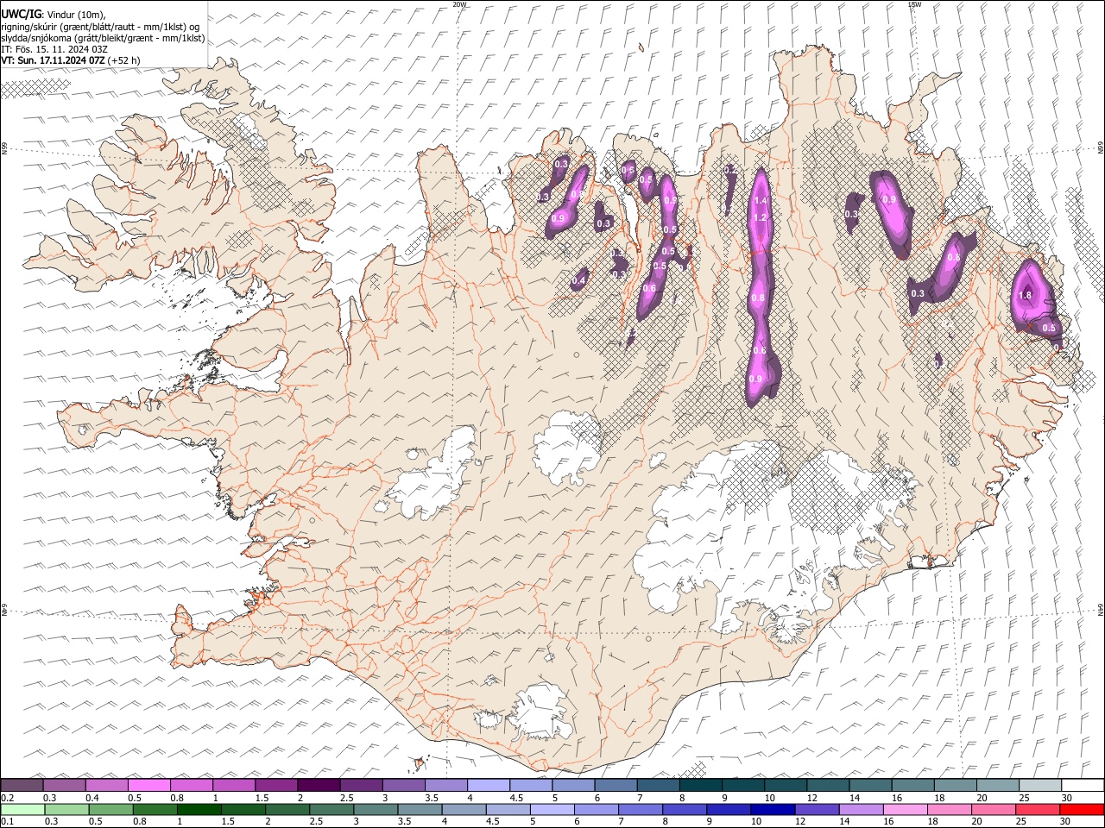Click the '0.2' value at the top of the central snow band

tap(731, 171)
